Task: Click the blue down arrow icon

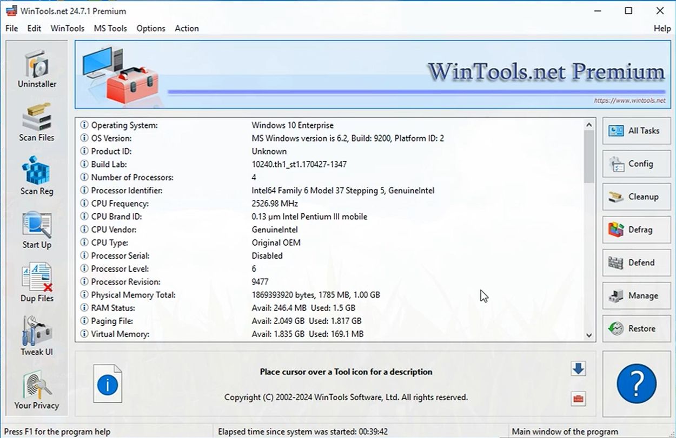Action: tap(578, 369)
